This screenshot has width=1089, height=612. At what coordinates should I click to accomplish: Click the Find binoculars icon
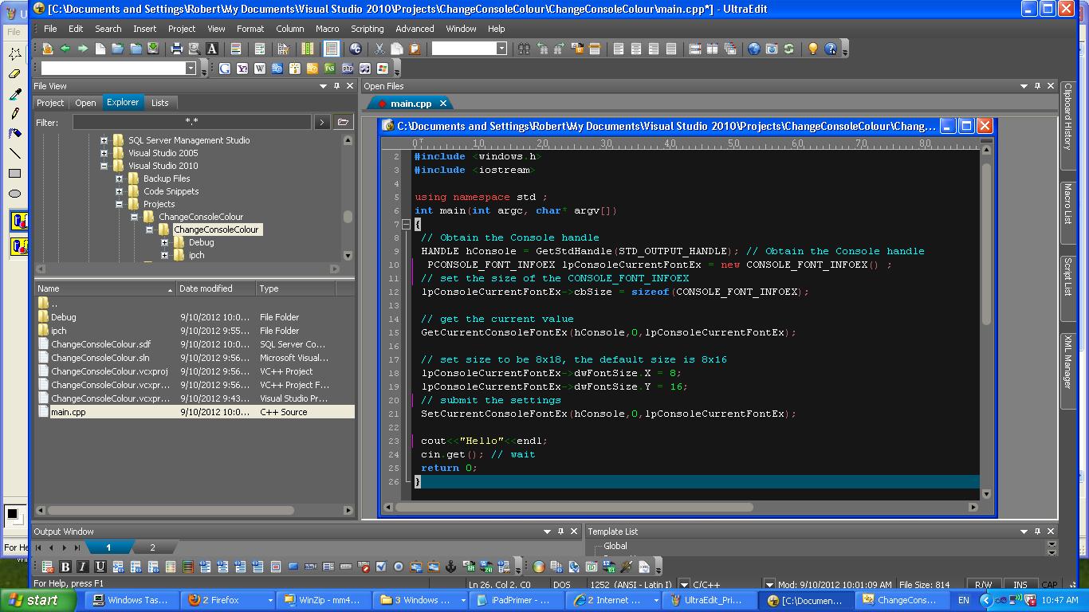click(x=524, y=49)
